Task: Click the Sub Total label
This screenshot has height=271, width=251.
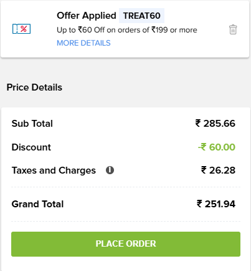Action: point(32,124)
